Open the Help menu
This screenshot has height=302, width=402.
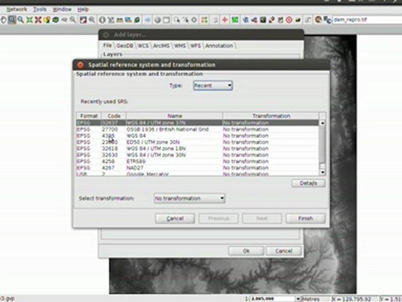click(83, 9)
